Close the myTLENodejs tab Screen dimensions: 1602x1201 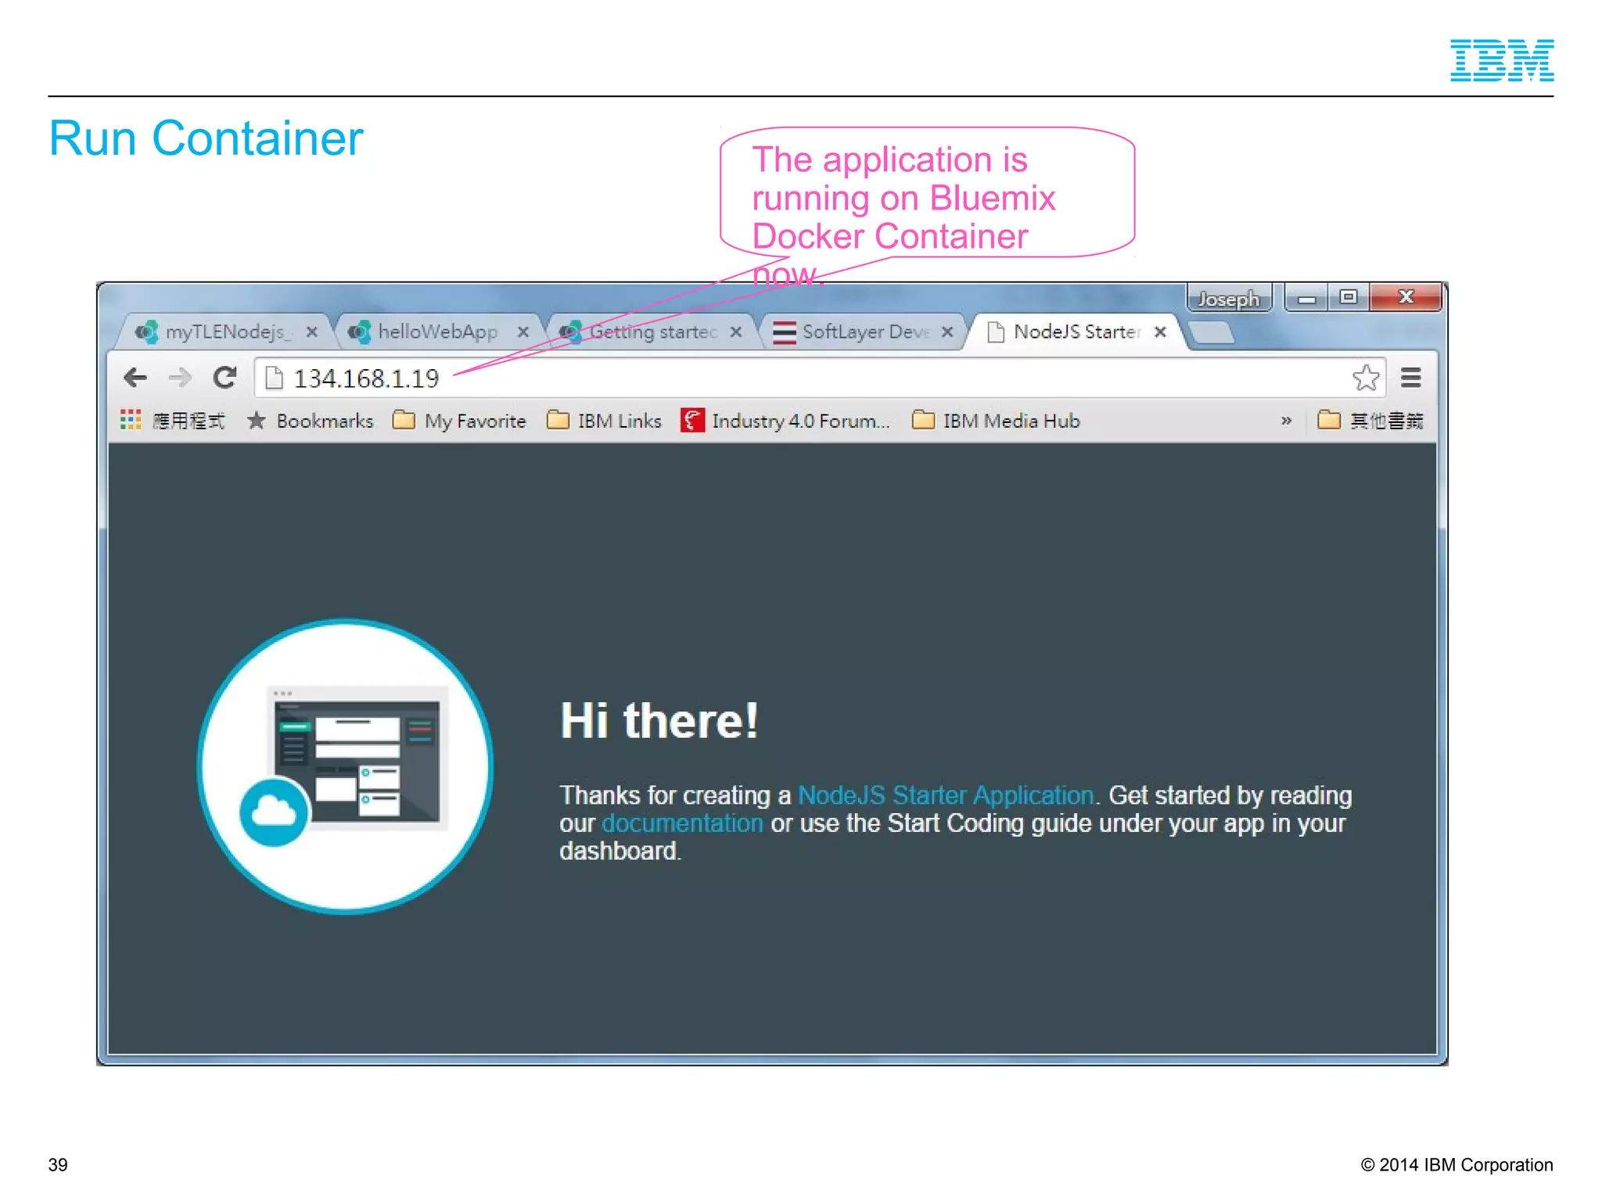pyautogui.click(x=311, y=332)
